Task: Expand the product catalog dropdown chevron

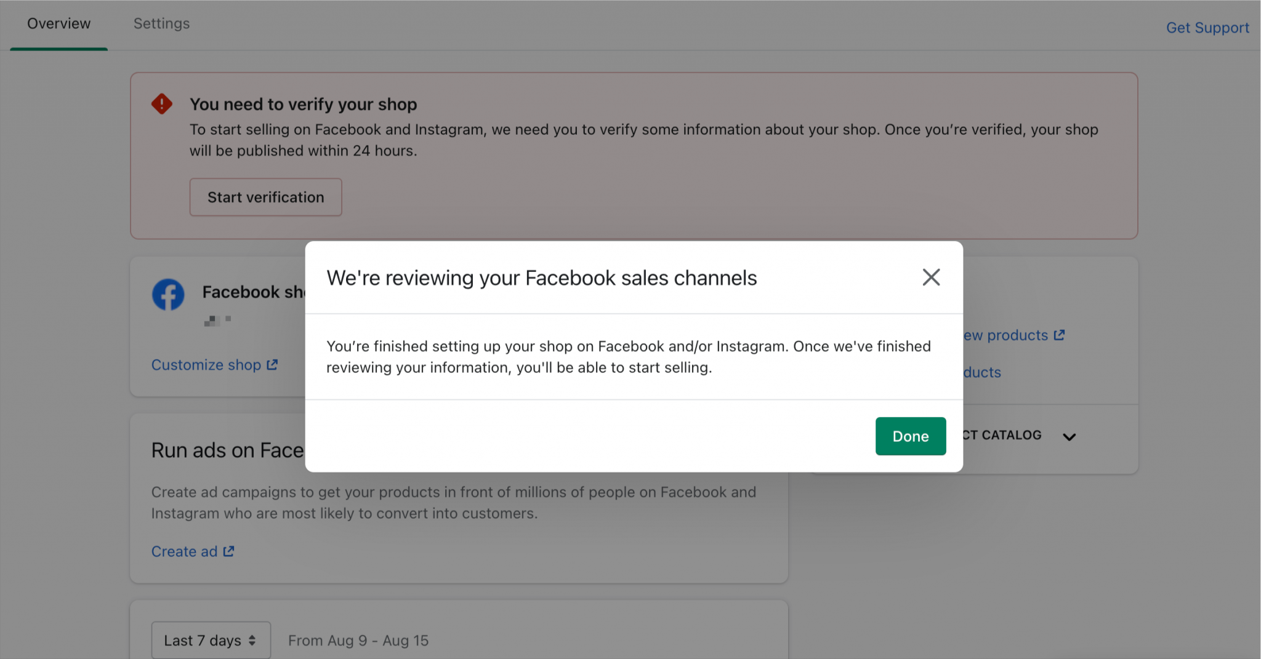Action: pyautogui.click(x=1070, y=436)
